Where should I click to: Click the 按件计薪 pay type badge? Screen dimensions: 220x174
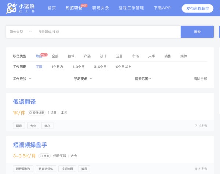coord(37,113)
